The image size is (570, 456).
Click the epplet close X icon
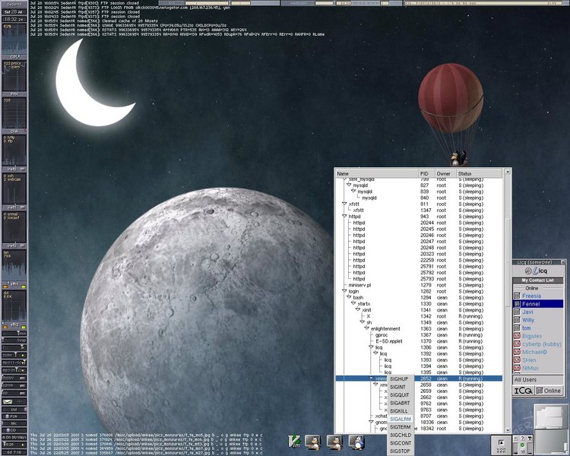pyautogui.click(x=516, y=439)
